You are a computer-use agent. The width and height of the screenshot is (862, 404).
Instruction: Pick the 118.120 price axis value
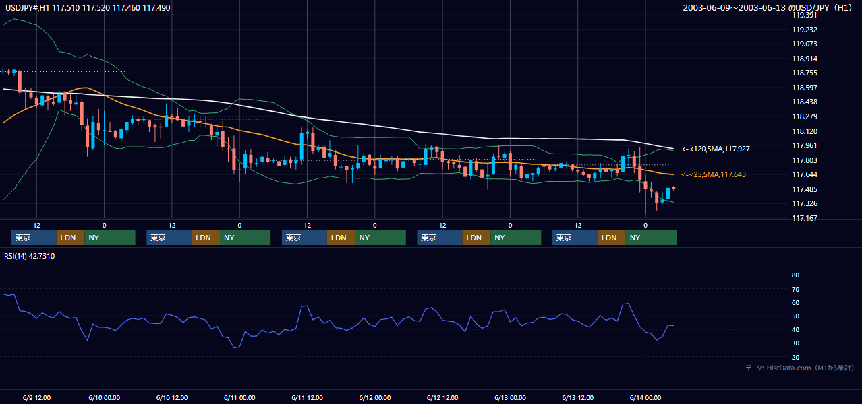(804, 131)
